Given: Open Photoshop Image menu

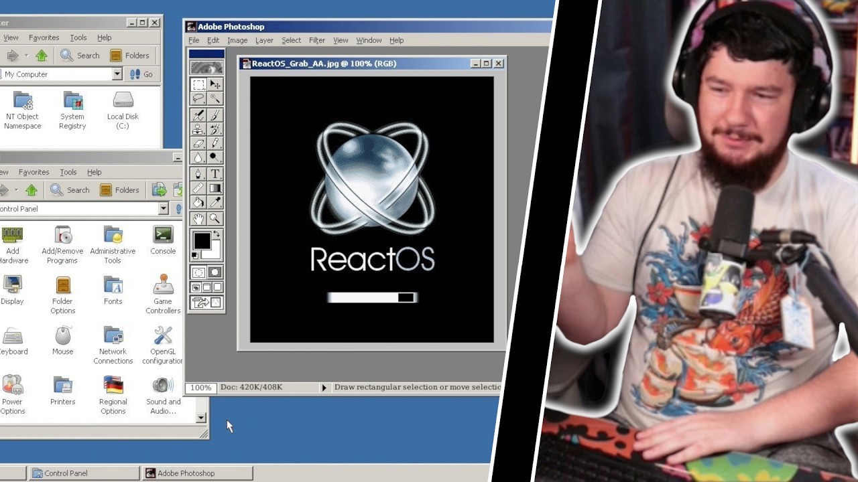Looking at the screenshot, I should 237,40.
